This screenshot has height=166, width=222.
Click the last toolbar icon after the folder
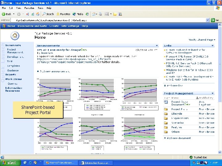120,14
